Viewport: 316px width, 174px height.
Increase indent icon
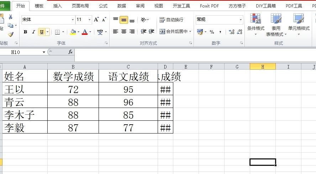coord(151,31)
